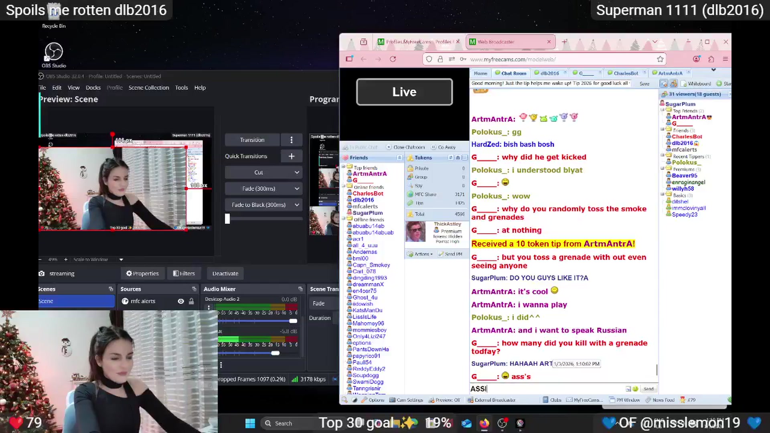The image size is (770, 433).
Task: Toggle the lock on mfc alerts source
Action: 191,301
